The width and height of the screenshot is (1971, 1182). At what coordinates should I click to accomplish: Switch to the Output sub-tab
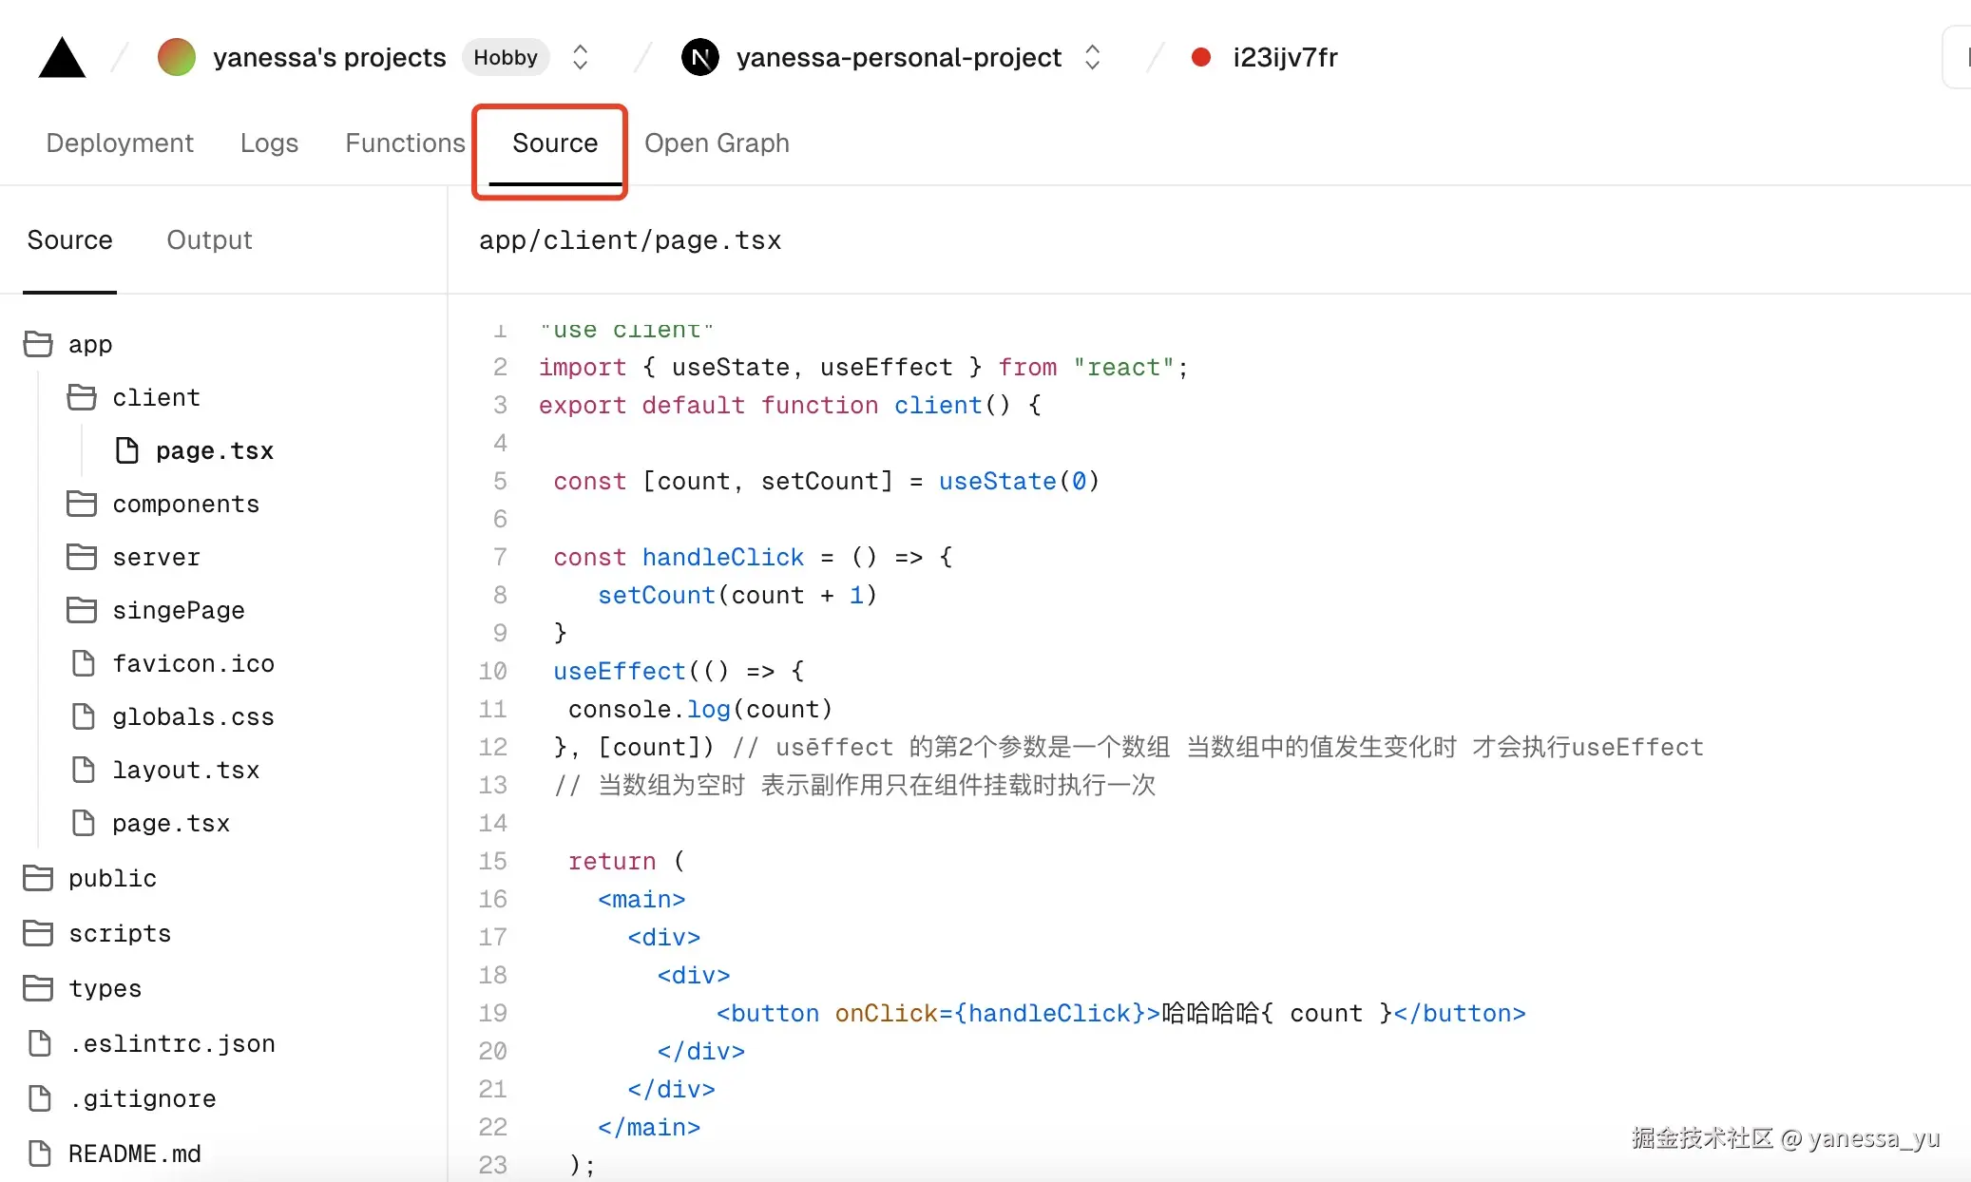click(209, 239)
